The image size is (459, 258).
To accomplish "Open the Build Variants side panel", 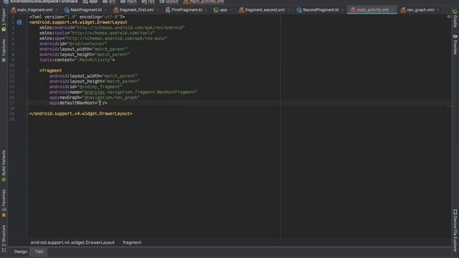I will tap(4, 166).
